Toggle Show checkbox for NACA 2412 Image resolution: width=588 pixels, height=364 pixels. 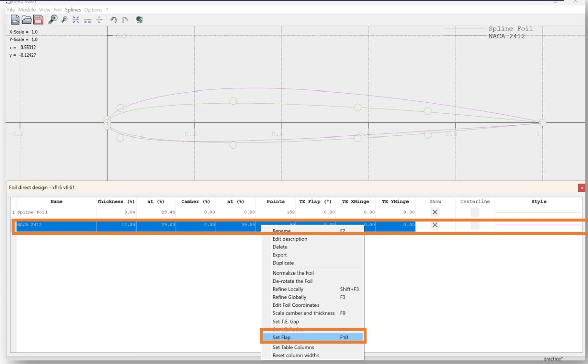[x=435, y=225]
